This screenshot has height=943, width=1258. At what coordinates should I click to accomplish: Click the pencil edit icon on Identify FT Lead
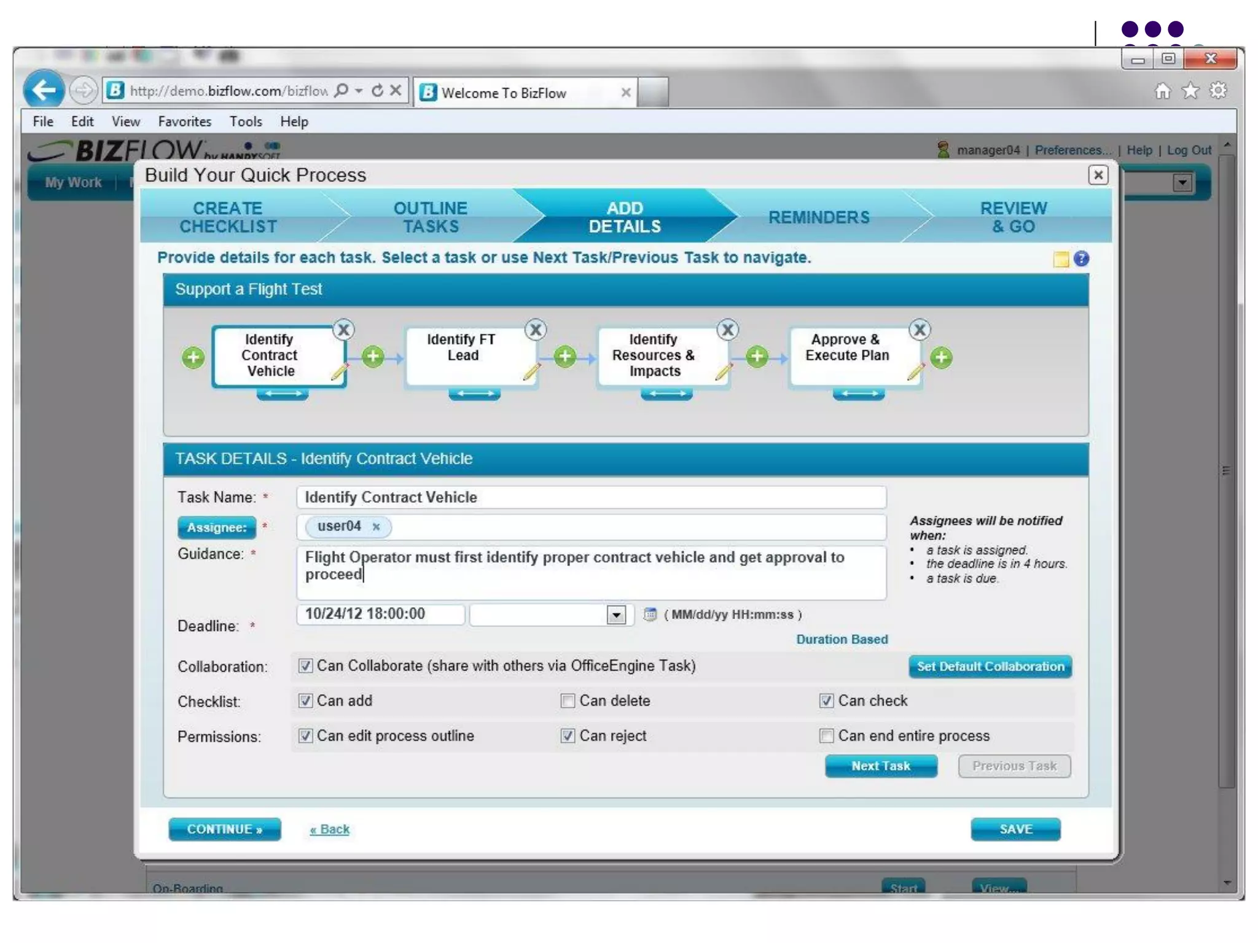pyautogui.click(x=531, y=371)
